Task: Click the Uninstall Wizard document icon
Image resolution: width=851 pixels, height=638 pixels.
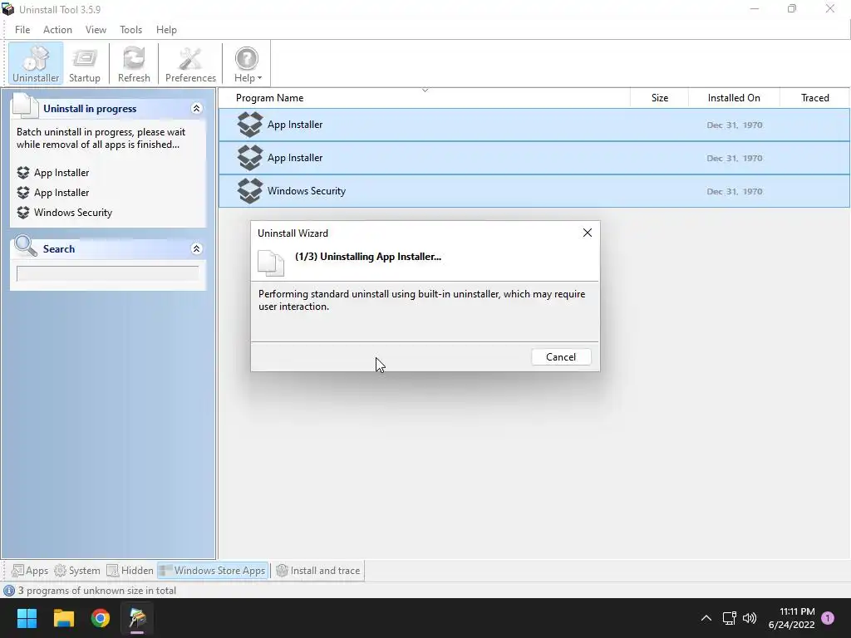Action: point(271,263)
